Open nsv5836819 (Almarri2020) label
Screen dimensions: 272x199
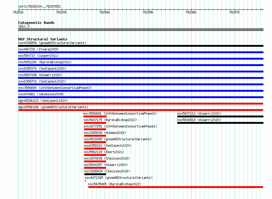coord(199,120)
